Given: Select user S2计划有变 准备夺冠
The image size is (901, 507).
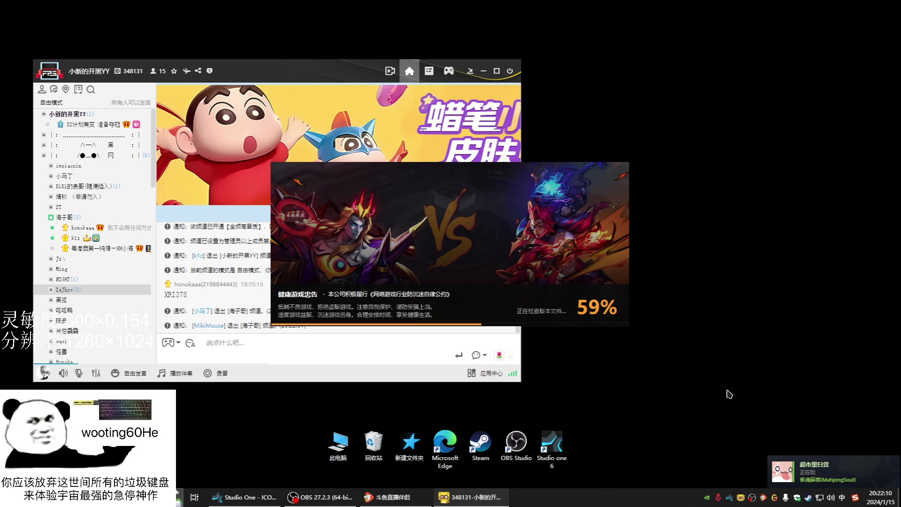Looking at the screenshot, I should pyautogui.click(x=93, y=124).
